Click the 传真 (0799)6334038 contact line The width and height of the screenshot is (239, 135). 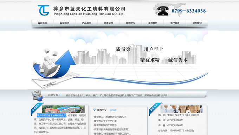point(171,126)
